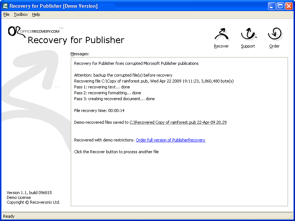Image resolution: width=295 pixels, height=221 pixels.
Task: Click the 'Recovering file C:\Copy of rainforest.pub' line
Action: 154,81
